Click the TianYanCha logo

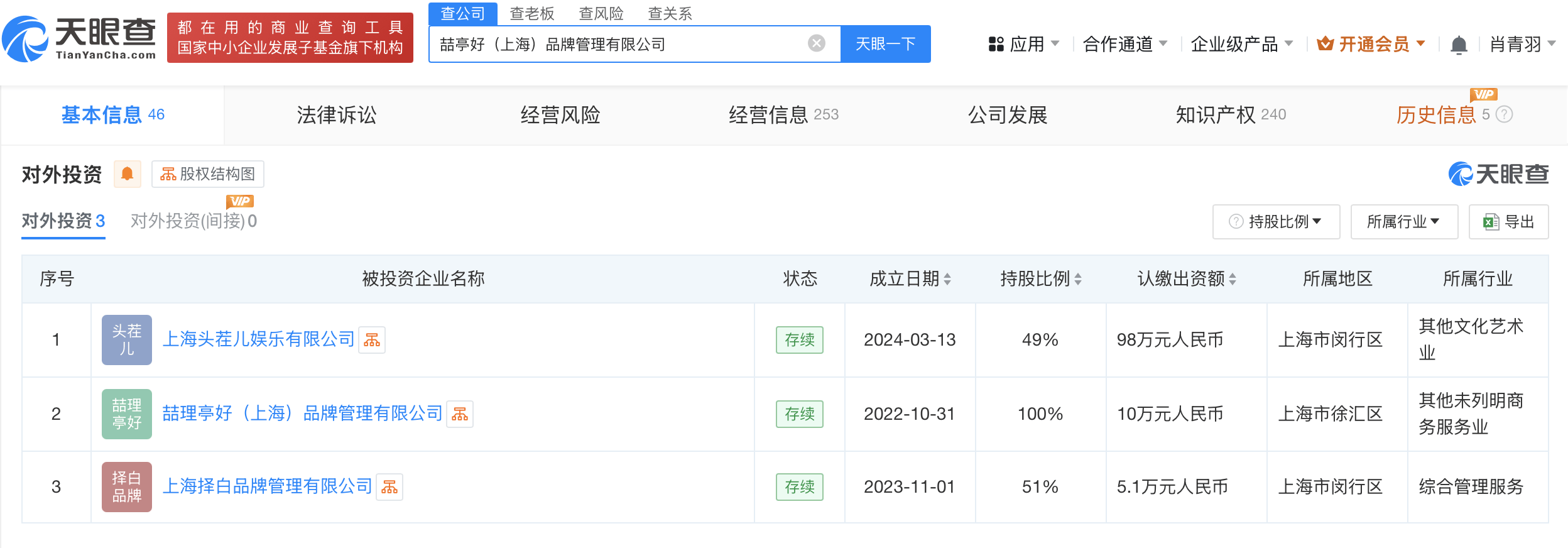point(79,38)
